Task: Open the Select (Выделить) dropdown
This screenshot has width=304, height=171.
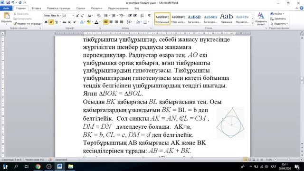Action: pos(279,24)
